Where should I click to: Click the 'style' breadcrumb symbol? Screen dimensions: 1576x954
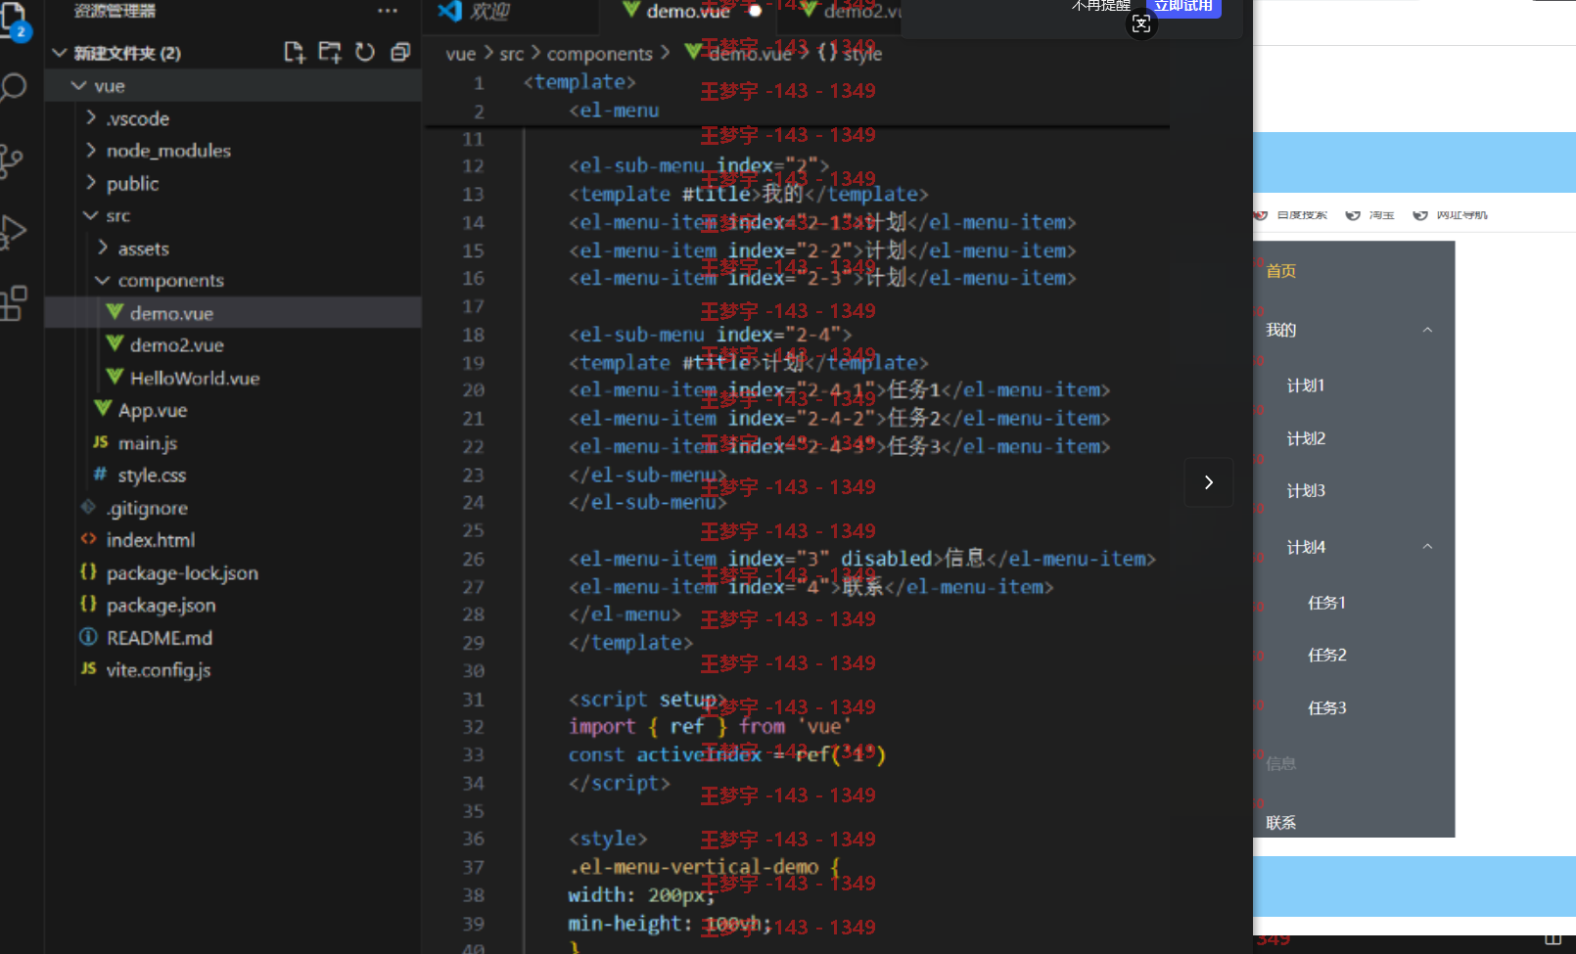pyautogui.click(x=861, y=54)
